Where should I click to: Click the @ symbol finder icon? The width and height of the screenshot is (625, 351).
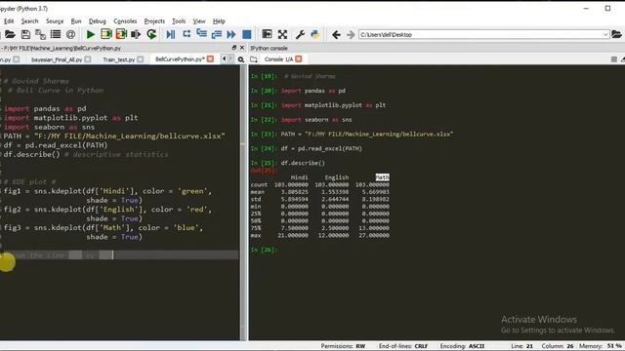70,35
